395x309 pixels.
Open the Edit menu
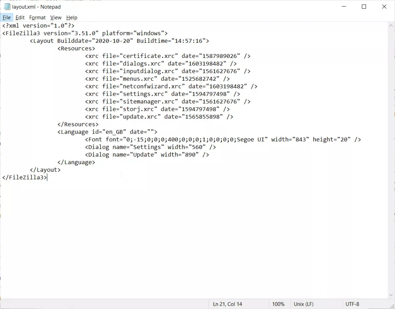pyautogui.click(x=20, y=18)
